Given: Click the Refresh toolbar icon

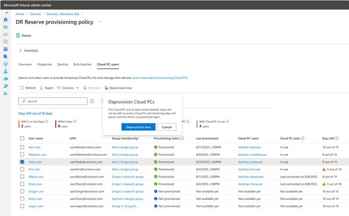Looking at the screenshot, I should (x=22, y=88).
